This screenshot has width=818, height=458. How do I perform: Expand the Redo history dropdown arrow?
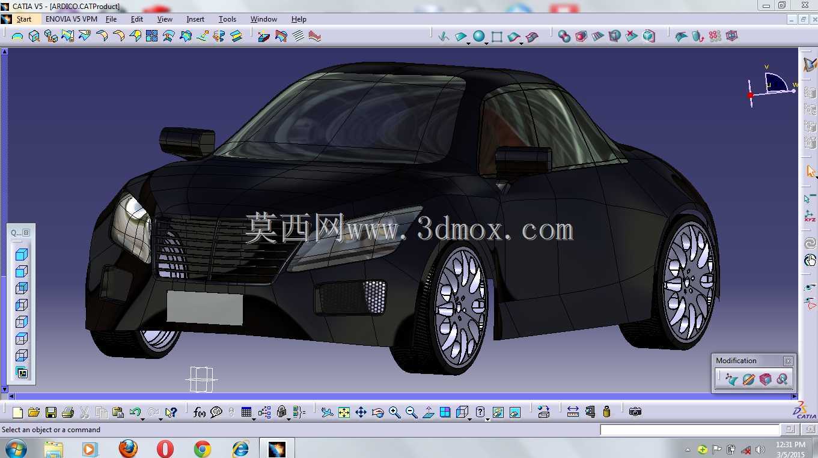coord(160,419)
